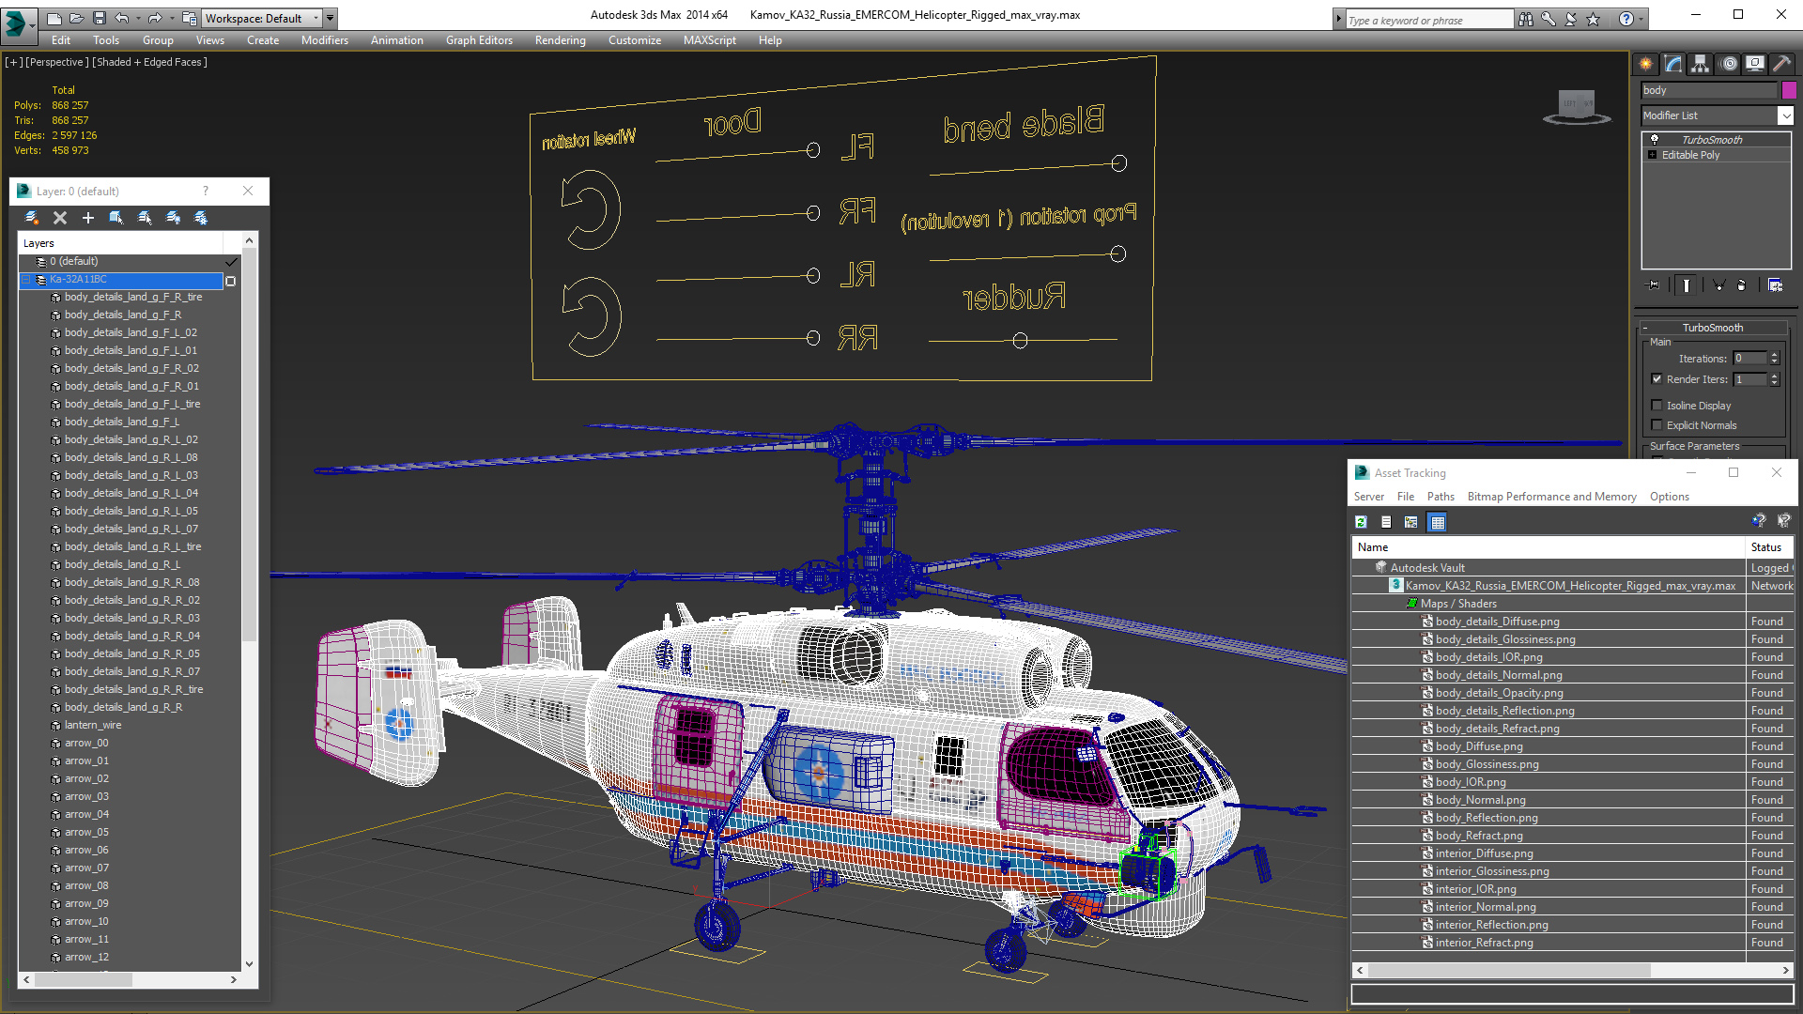Refresh the Asset Tracking list
This screenshot has height=1014, width=1803.
(x=1361, y=522)
